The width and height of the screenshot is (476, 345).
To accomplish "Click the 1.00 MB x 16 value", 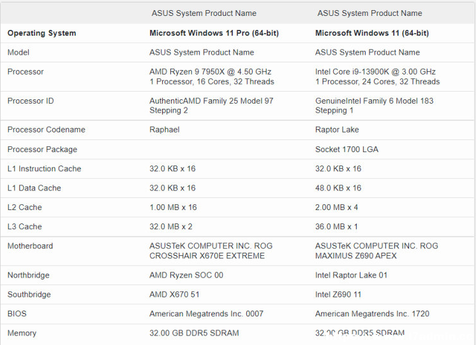I will click(173, 208).
